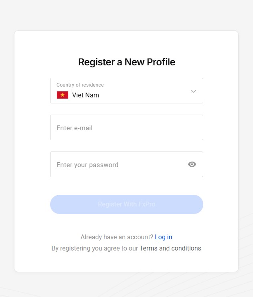The image size is (253, 297).
Task: Open the Terms and conditions link
Action: click(170, 248)
